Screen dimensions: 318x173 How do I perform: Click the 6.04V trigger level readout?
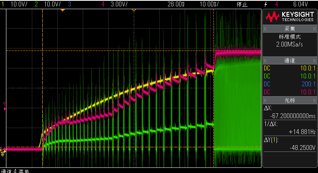[x=300, y=4]
